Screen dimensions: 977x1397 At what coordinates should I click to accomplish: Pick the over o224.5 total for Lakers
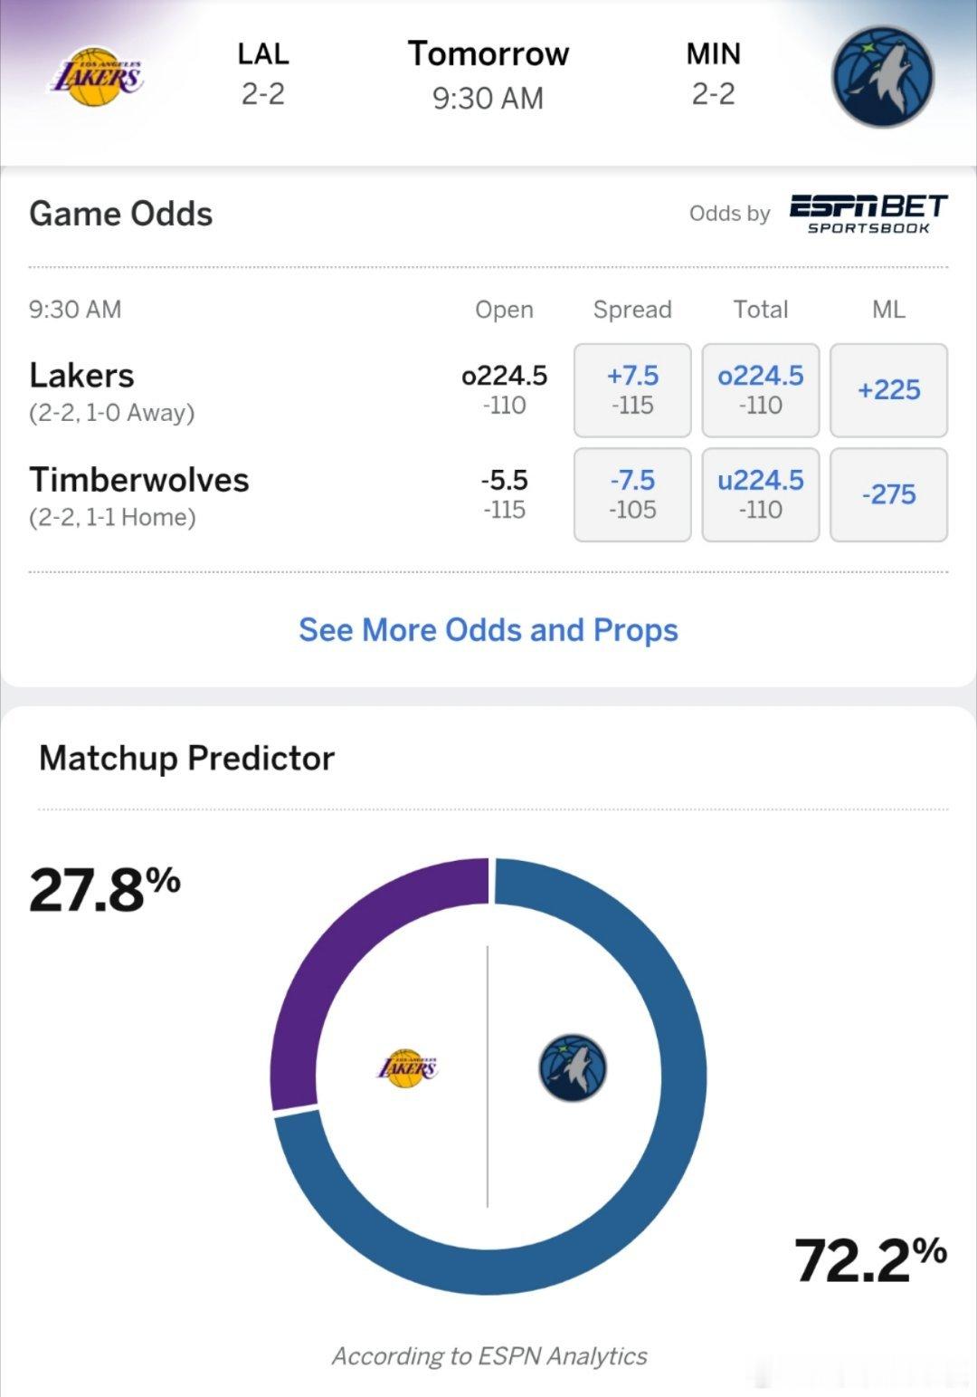click(760, 389)
